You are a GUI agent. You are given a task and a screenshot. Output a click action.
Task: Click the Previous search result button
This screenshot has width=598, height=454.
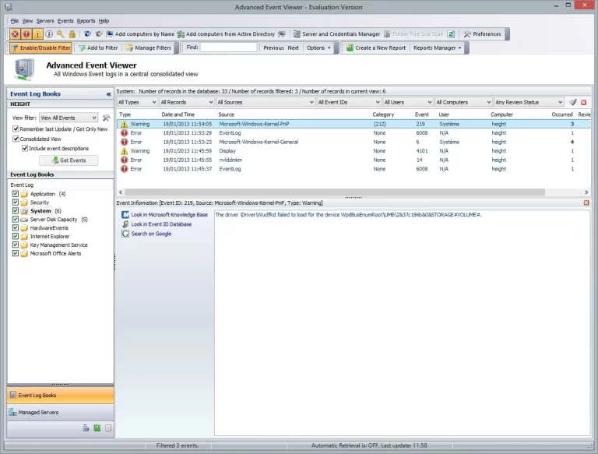[273, 48]
